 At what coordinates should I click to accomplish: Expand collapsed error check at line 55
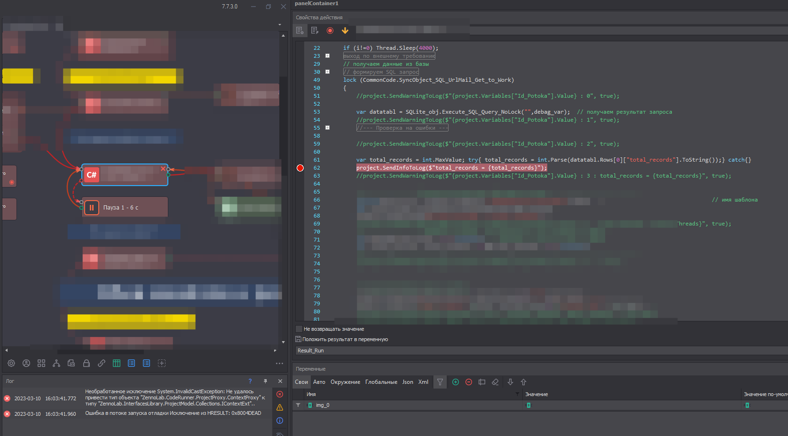click(328, 128)
